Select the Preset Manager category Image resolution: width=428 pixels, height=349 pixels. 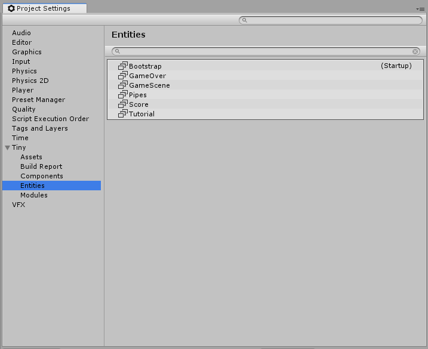click(x=38, y=100)
